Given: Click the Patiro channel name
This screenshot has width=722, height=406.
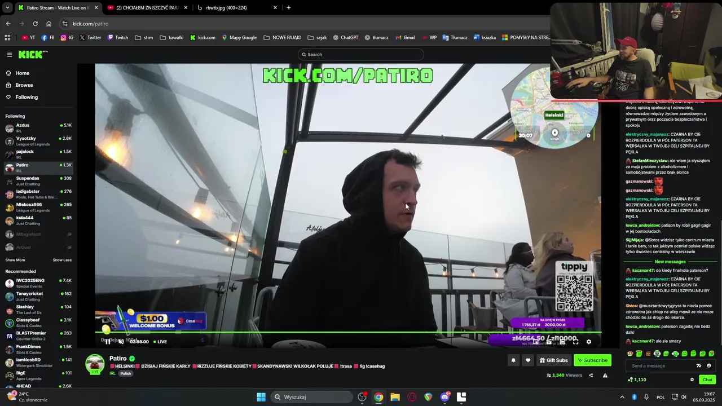Looking at the screenshot, I should pyautogui.click(x=118, y=359).
